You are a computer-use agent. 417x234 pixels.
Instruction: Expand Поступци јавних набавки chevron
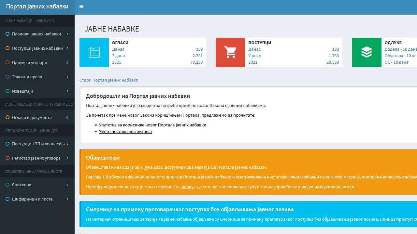[x=67, y=48]
